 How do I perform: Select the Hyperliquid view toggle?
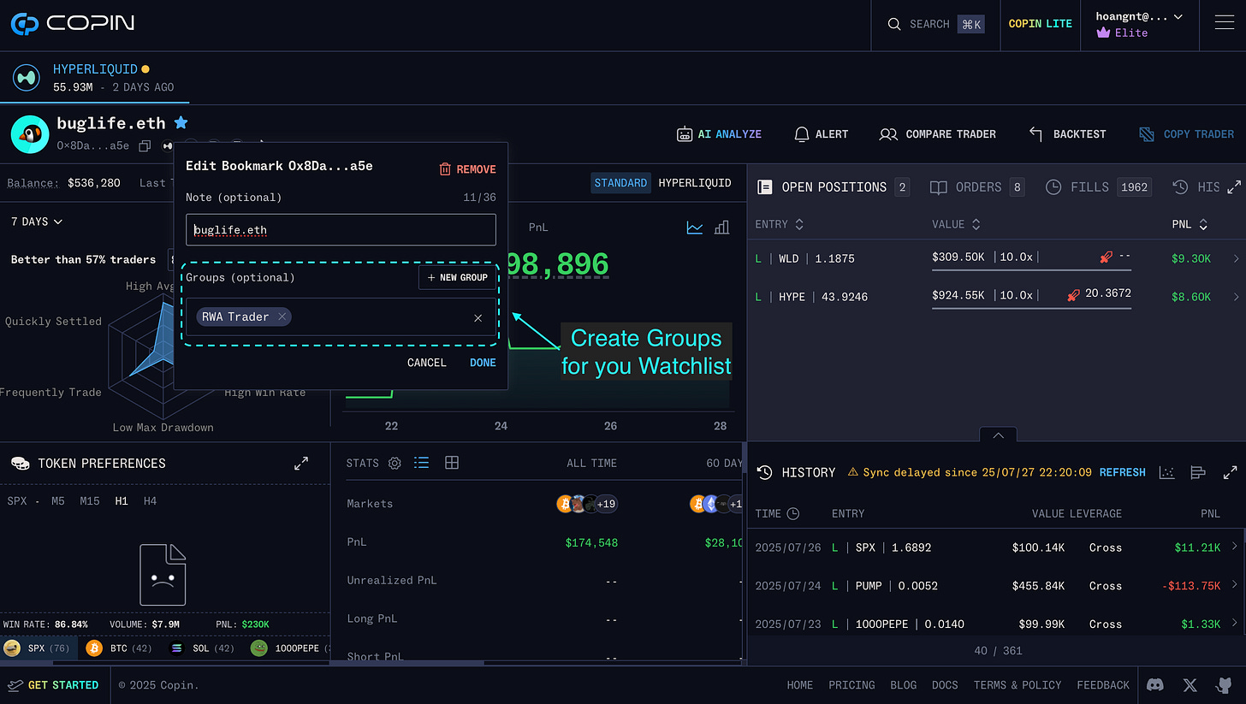click(x=694, y=182)
